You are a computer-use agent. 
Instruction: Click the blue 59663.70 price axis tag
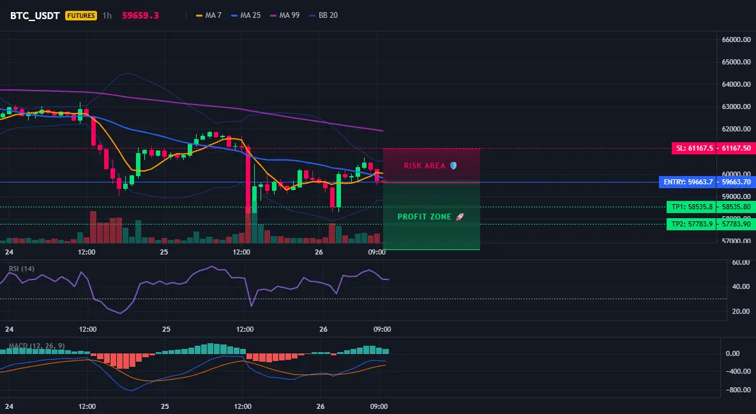pos(736,182)
